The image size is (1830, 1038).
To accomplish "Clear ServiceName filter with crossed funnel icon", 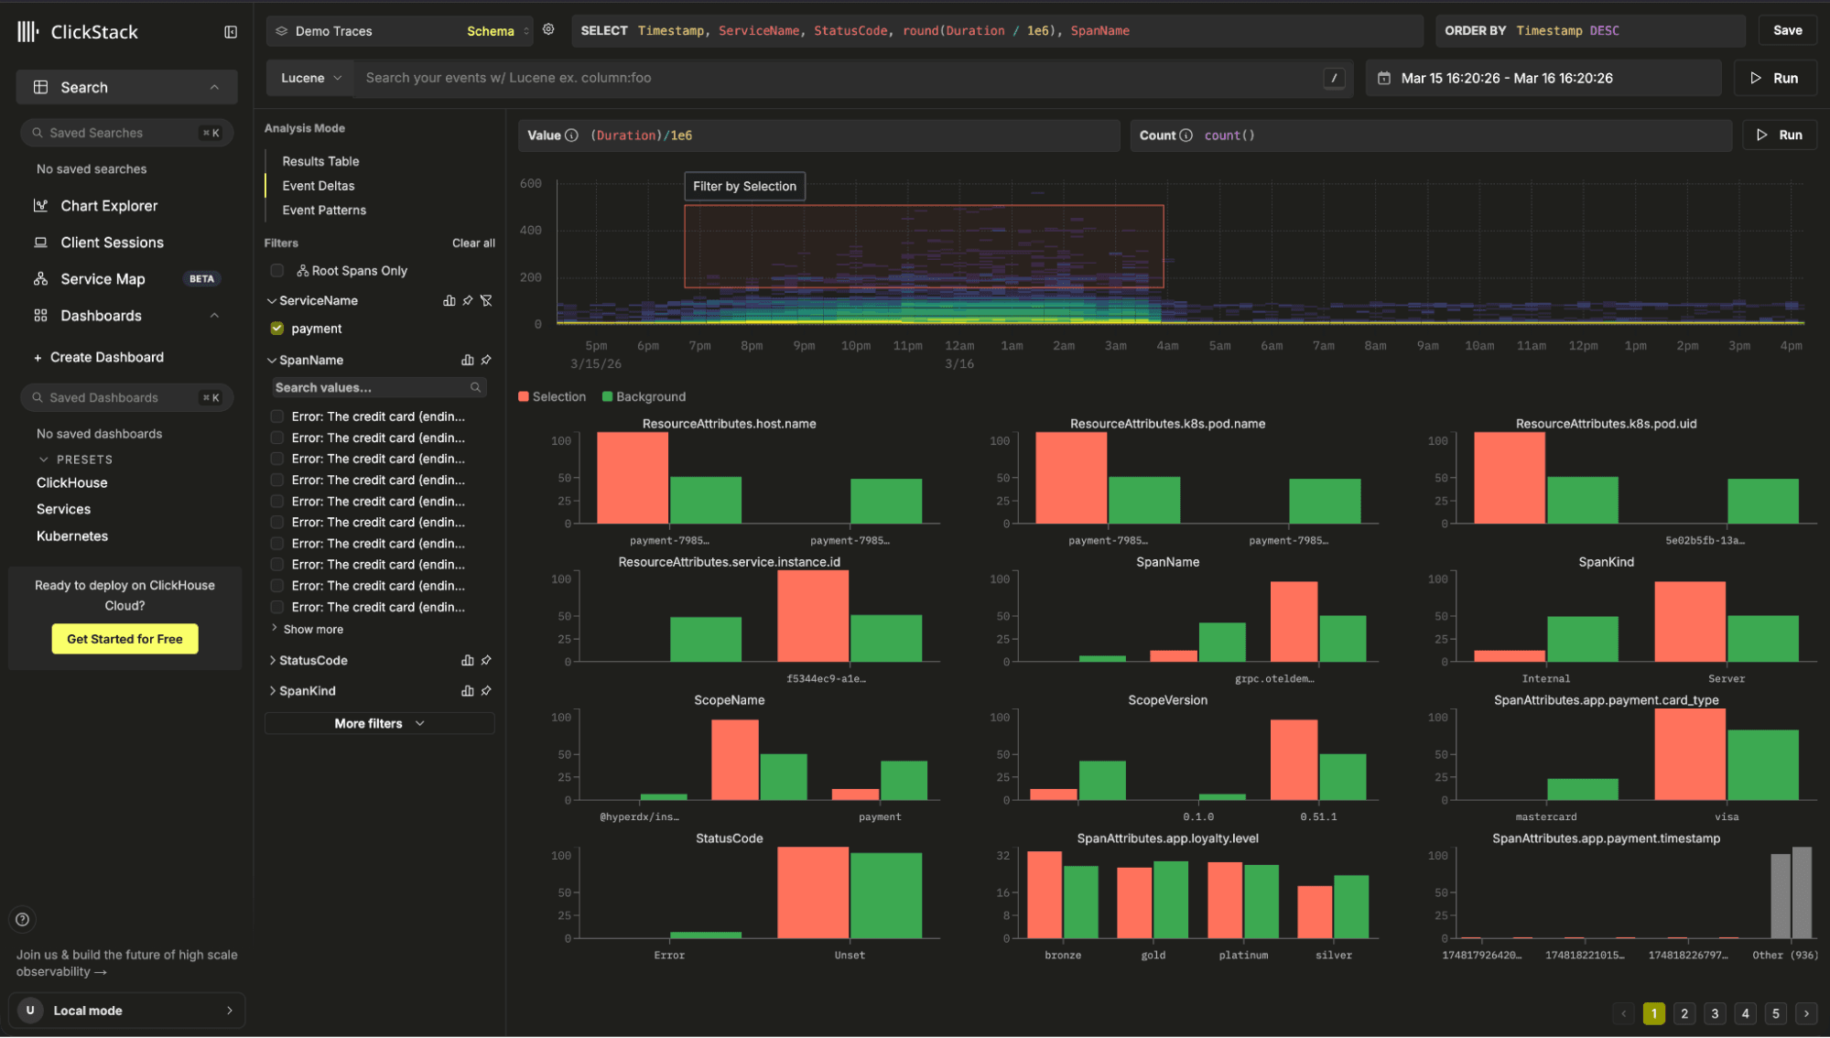I will 486,300.
